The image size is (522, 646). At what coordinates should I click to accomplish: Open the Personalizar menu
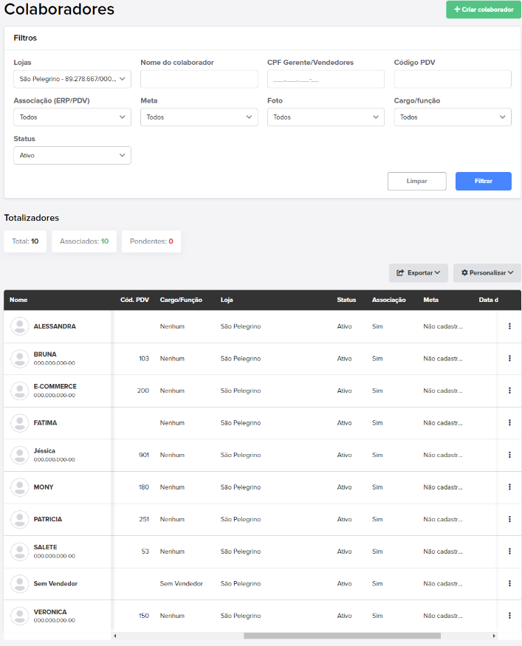pos(487,272)
